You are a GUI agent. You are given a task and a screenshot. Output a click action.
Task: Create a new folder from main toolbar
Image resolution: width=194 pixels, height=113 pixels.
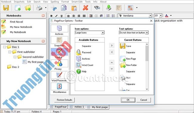click(x=27, y=8)
